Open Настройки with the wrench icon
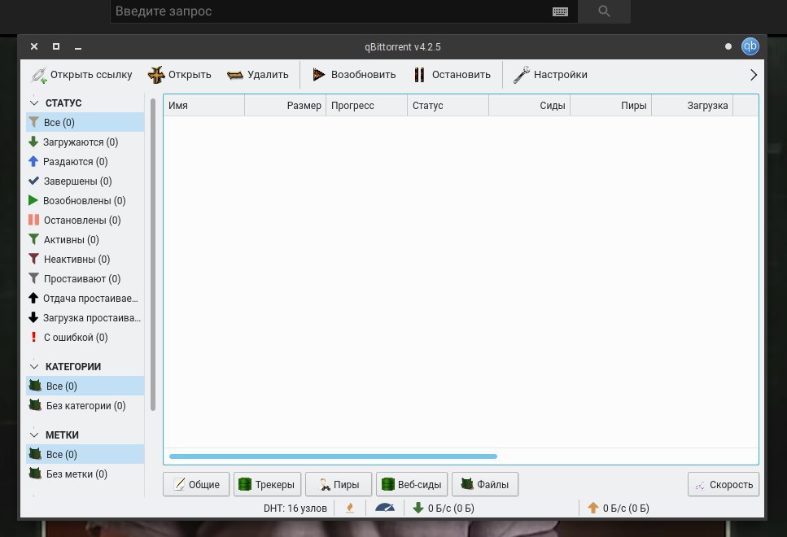The width and height of the screenshot is (787, 537). pos(550,75)
